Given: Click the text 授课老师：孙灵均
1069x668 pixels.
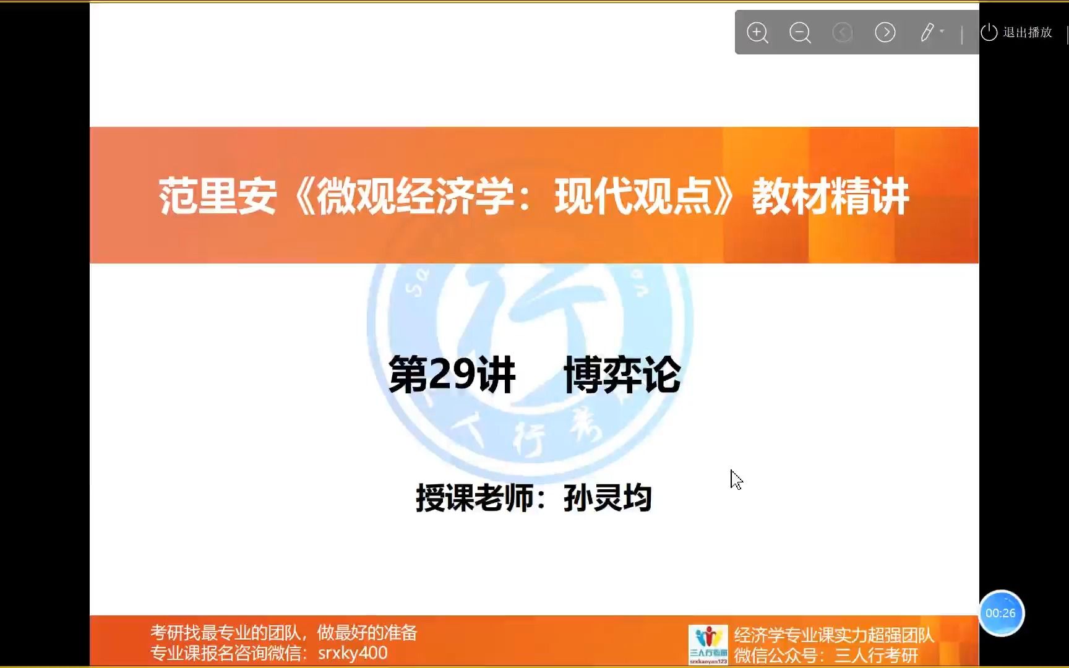Looking at the screenshot, I should point(534,498).
